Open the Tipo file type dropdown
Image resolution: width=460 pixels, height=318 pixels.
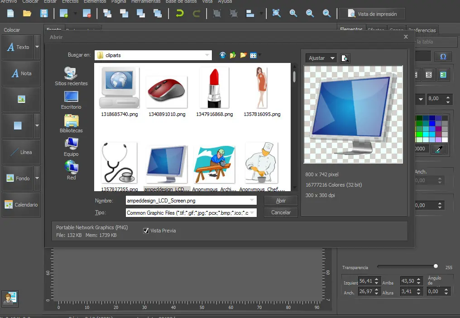252,212
